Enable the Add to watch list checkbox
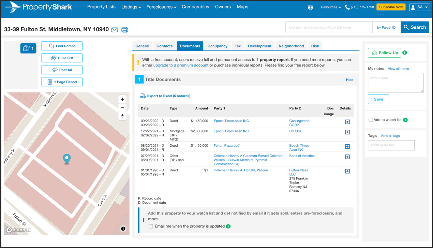Screen dimensions: 433x248 tap(371, 120)
